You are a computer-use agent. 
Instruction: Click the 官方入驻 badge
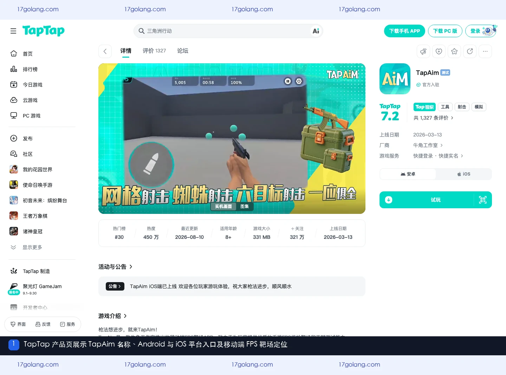click(428, 85)
